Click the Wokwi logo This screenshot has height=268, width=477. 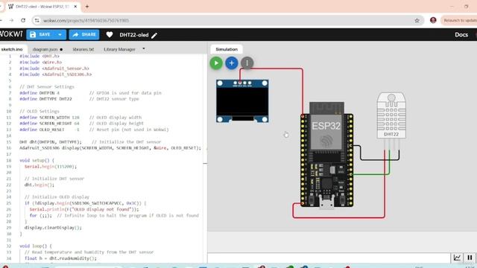click(11, 34)
